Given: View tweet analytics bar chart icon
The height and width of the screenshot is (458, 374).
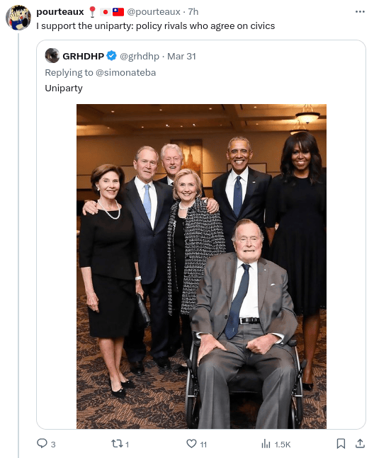Looking at the screenshot, I should [x=266, y=444].
